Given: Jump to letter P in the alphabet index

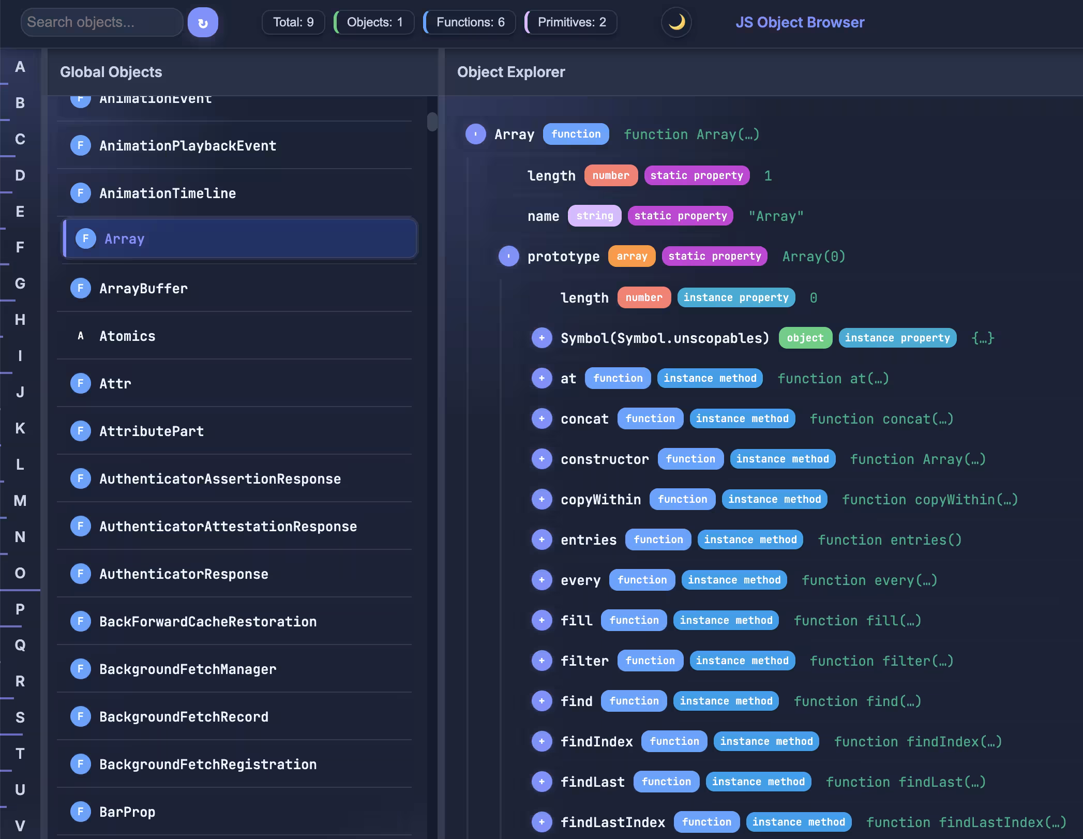Looking at the screenshot, I should coord(20,609).
